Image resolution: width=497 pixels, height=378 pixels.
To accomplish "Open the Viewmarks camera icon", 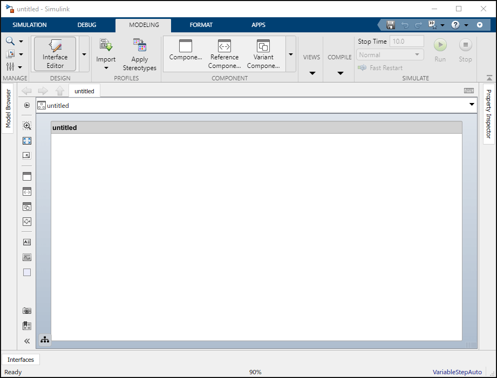I will (x=26, y=311).
